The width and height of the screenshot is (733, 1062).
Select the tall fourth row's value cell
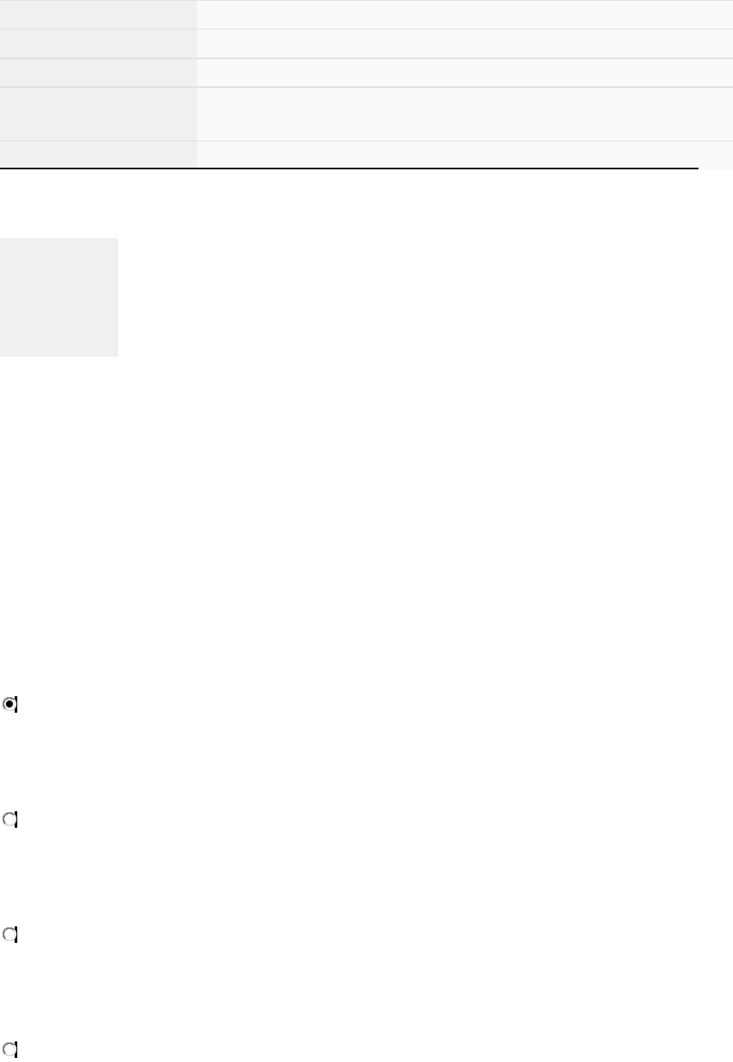pos(464,114)
